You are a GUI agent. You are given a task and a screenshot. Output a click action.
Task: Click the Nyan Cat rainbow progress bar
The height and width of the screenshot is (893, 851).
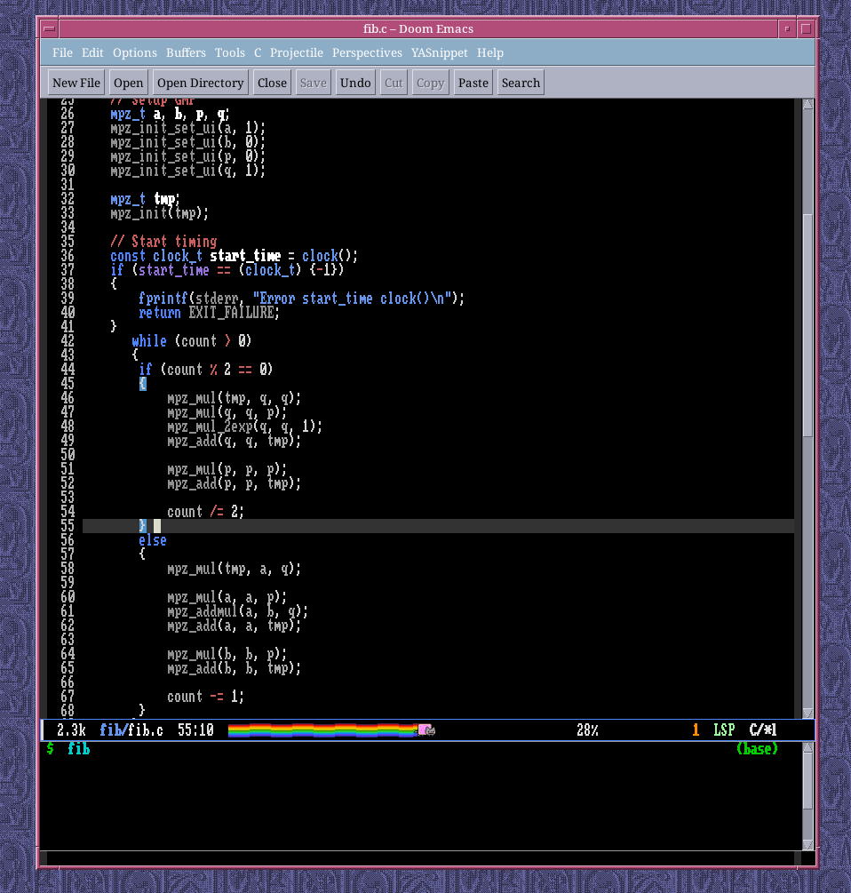pos(320,730)
